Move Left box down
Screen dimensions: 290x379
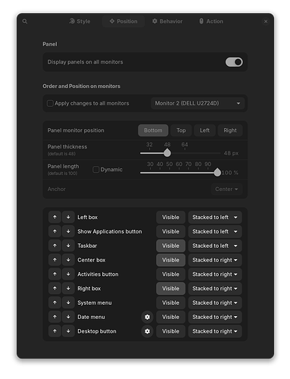coord(68,217)
